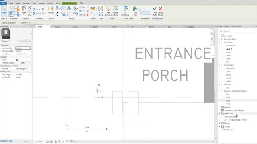This screenshot has height=144, width=257.
Task: Click the Properties help link
Action: coord(6,141)
